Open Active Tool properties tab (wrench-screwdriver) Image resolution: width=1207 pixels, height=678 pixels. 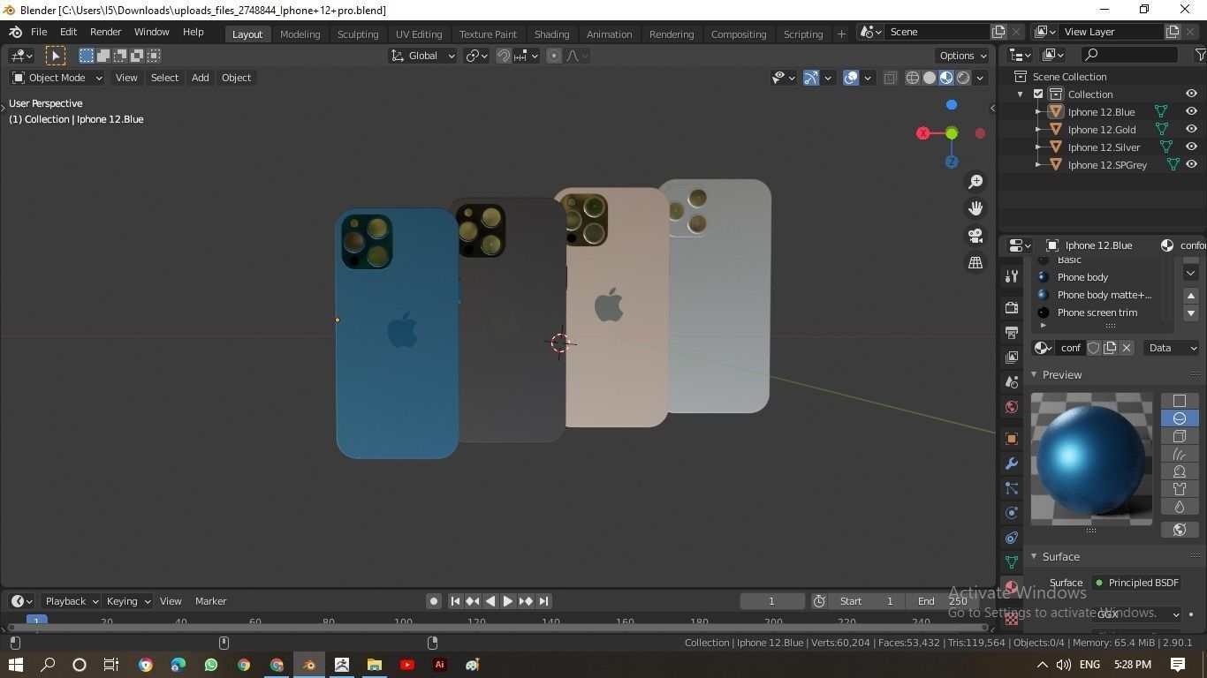(x=1012, y=277)
